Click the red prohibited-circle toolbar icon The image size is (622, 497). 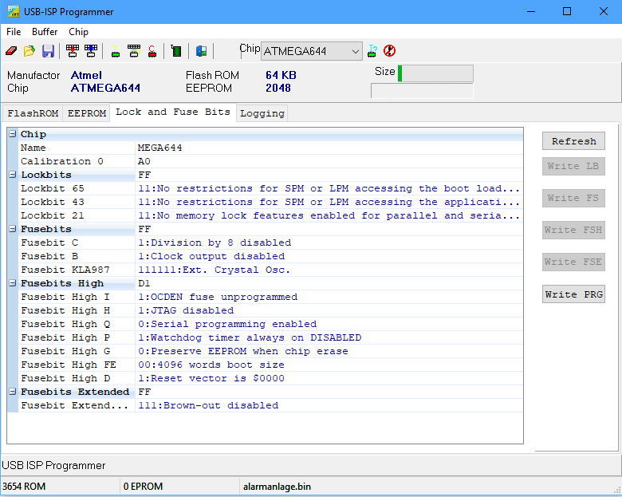[x=389, y=51]
